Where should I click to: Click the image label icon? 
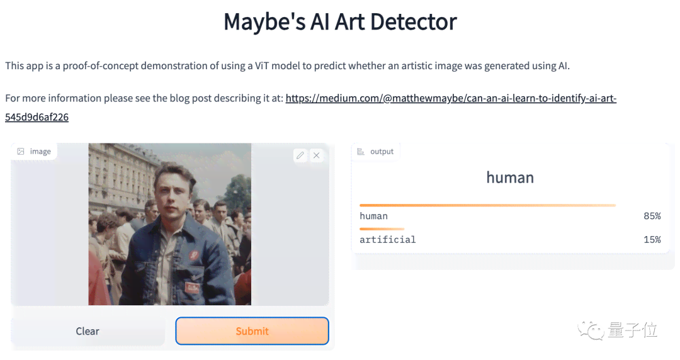coord(20,152)
